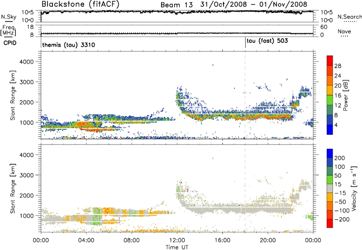The width and height of the screenshot is (362, 250).
Task: Click the date range '31/Oct/2008 - 01/Nov/2008'
Action: [x=254, y=5]
